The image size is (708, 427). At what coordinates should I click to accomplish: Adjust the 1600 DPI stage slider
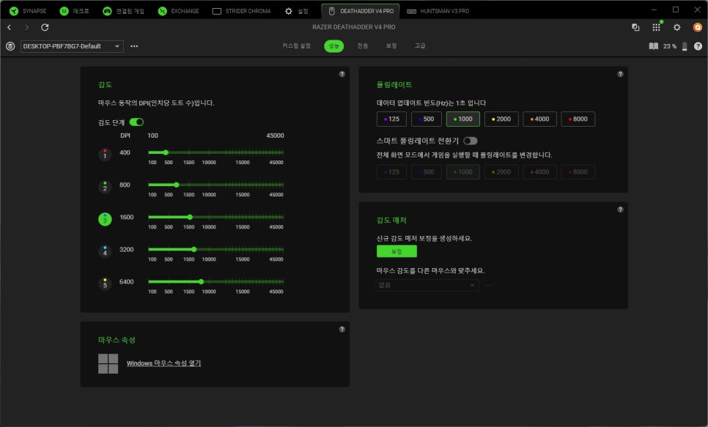(215, 217)
